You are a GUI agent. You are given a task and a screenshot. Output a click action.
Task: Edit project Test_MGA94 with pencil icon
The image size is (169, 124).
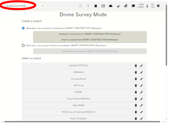pyautogui.click(x=141, y=105)
